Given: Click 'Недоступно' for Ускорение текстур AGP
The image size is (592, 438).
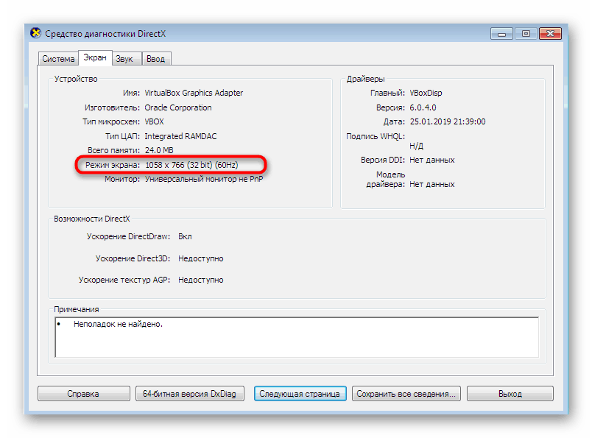Looking at the screenshot, I should (201, 280).
